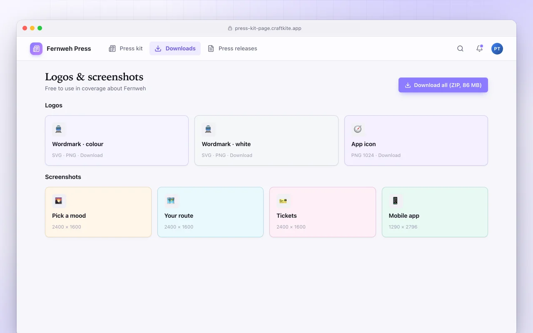Click the App icon PNG 1024 Download link
This screenshot has width=533, height=333.
[x=376, y=155]
